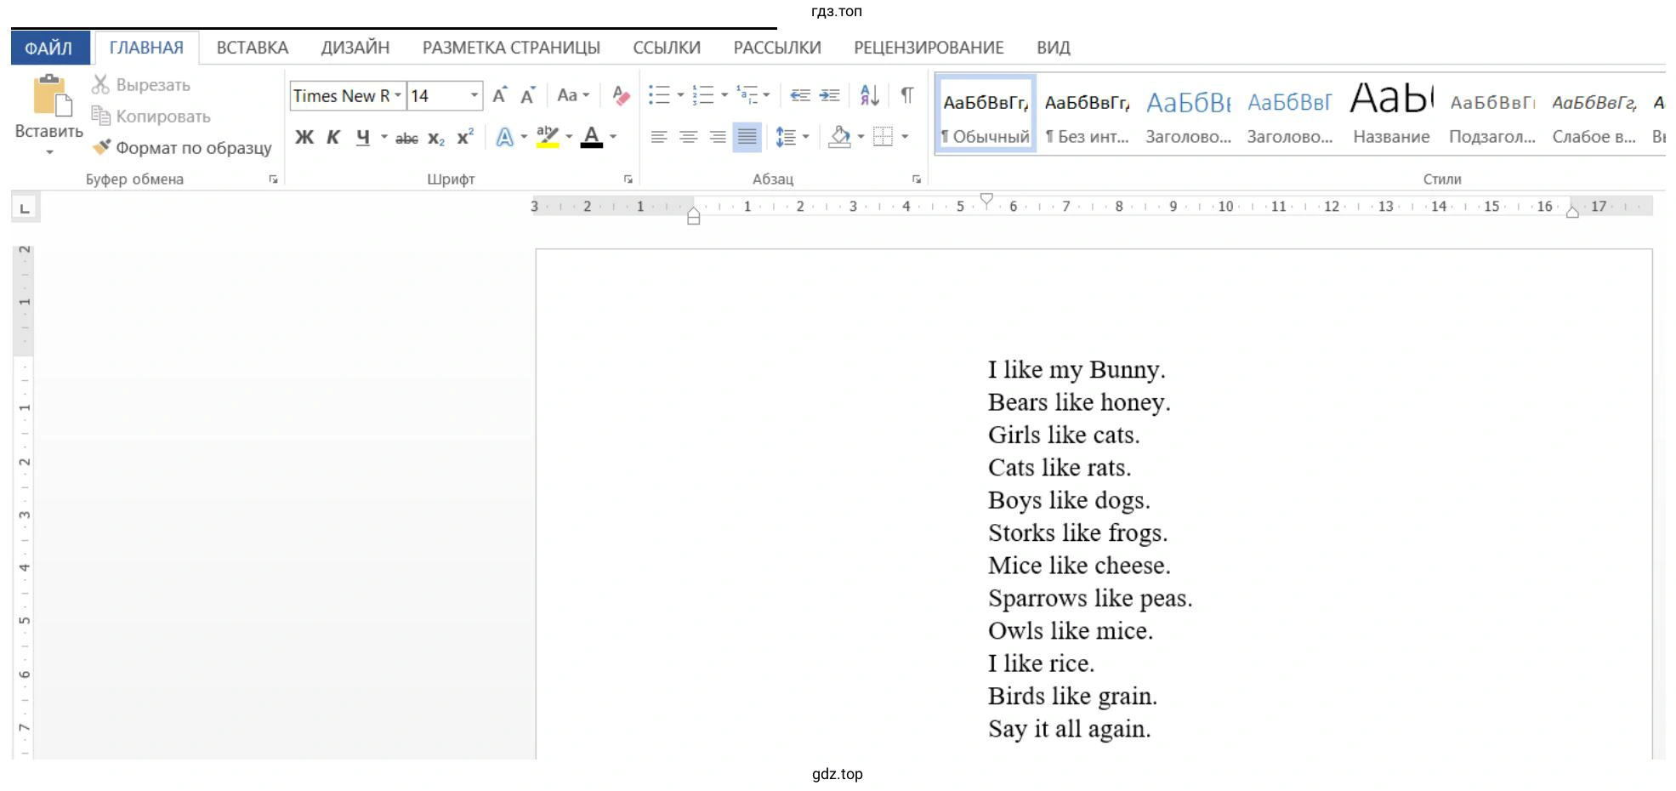Open the font size 14 dropdown
1676x791 pixels.
474,95
